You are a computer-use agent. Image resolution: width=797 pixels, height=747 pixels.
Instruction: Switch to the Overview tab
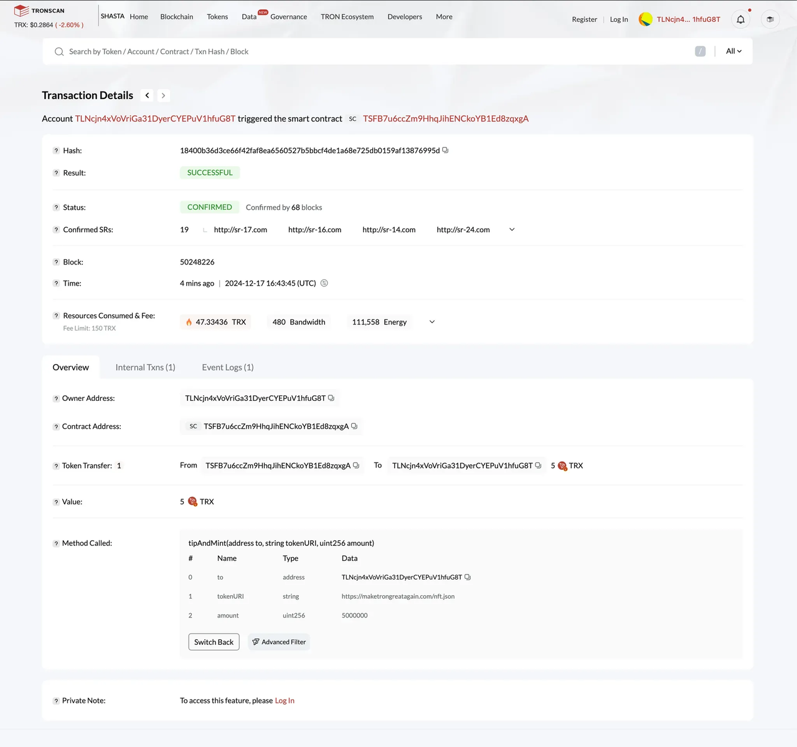pyautogui.click(x=71, y=367)
